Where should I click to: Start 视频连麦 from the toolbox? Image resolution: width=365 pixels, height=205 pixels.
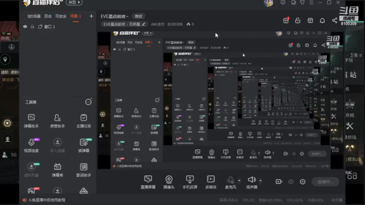[31, 145]
